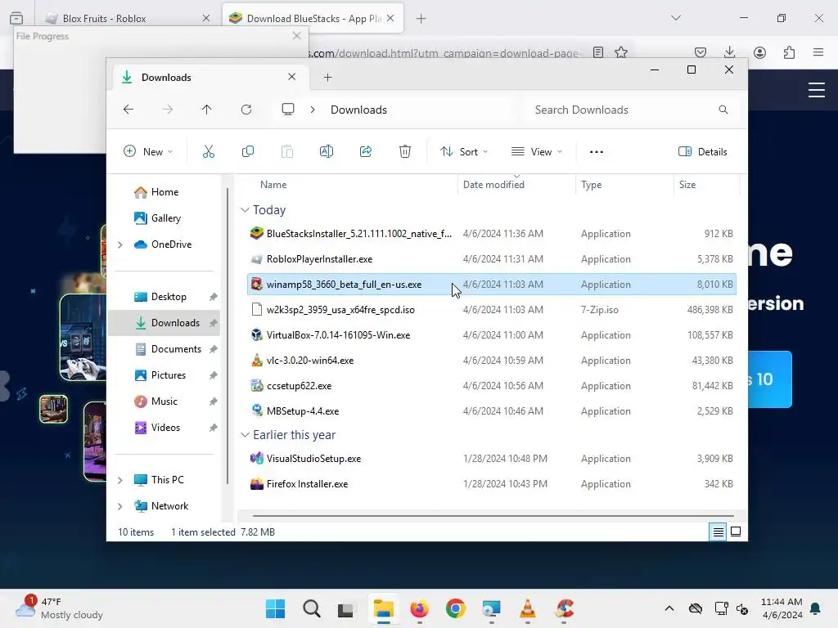Open the Sort dropdown
Viewport: 838px width, 628px height.
coord(464,151)
